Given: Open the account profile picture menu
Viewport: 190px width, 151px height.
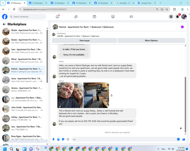Looking at the screenshot, I should (184, 17).
